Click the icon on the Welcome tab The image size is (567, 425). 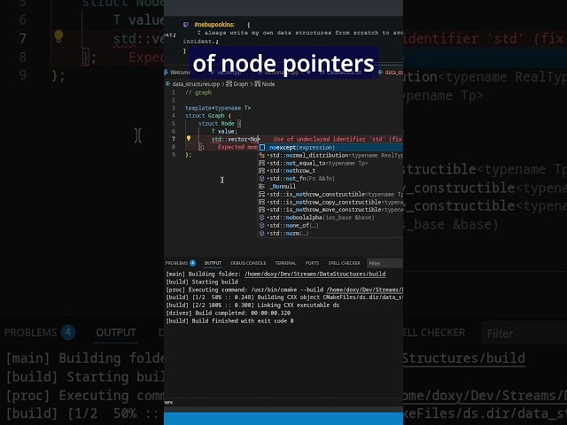point(167,73)
